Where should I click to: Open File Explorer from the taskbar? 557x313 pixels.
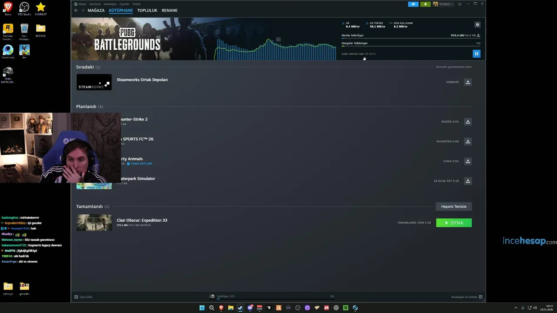(x=231, y=308)
